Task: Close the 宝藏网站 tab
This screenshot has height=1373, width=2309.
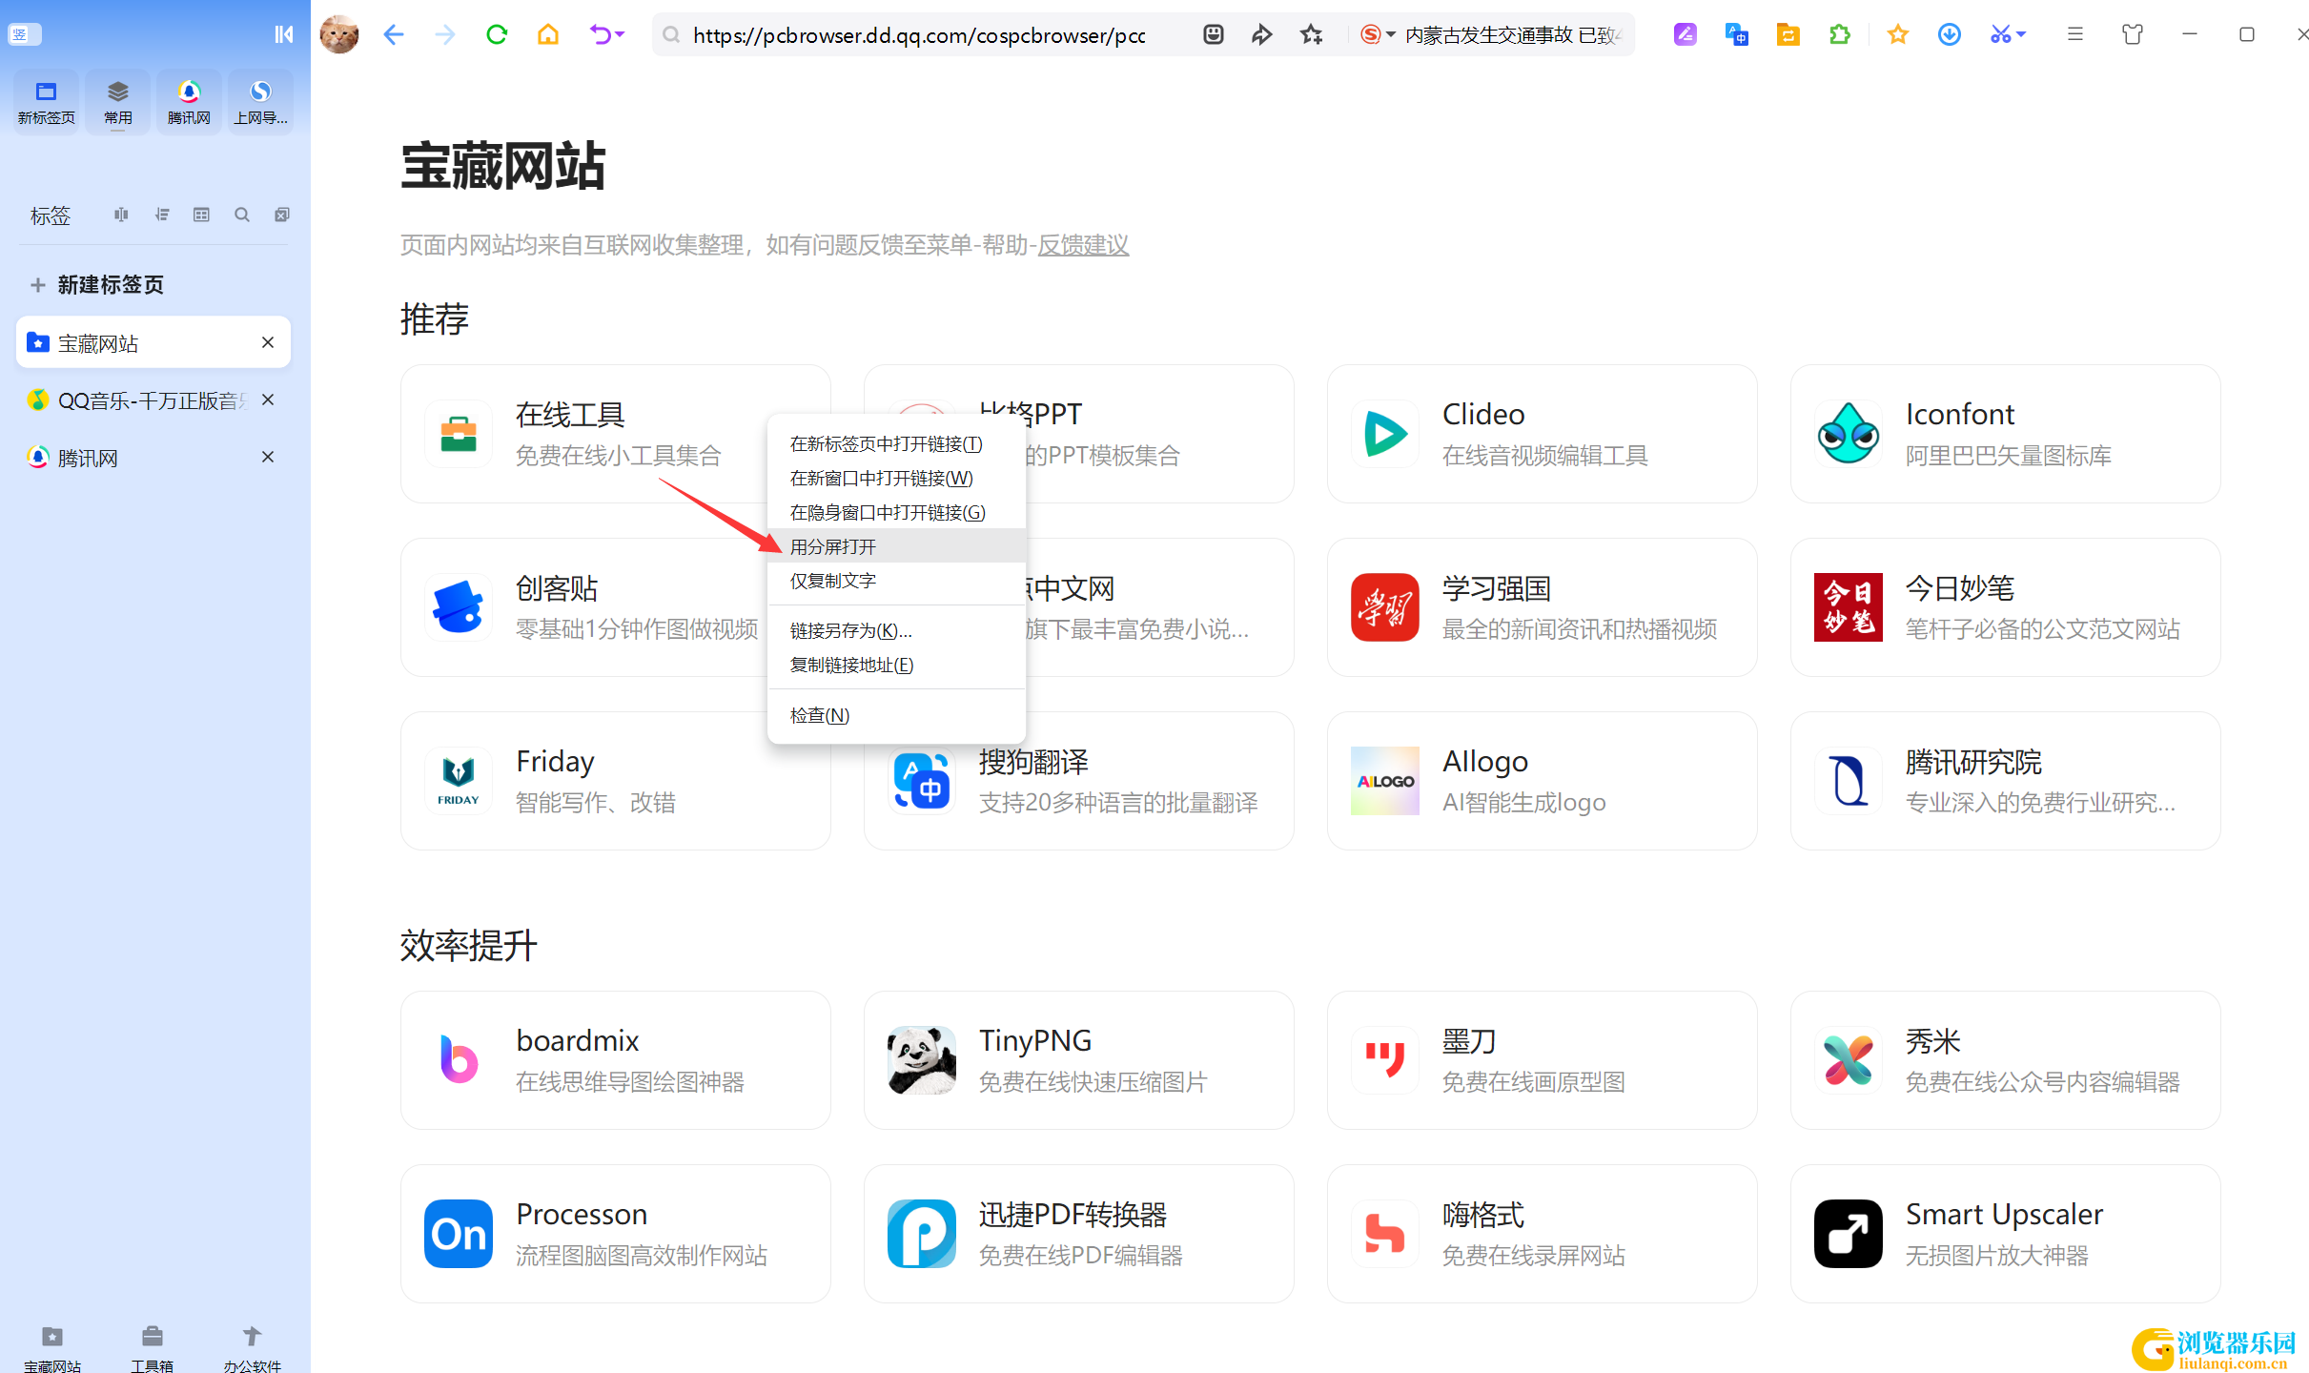Action: click(268, 342)
